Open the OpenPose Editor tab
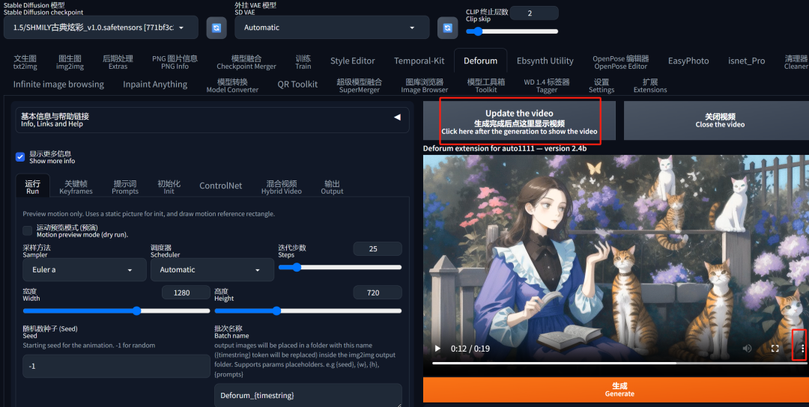This screenshot has height=407, width=809. [x=621, y=62]
